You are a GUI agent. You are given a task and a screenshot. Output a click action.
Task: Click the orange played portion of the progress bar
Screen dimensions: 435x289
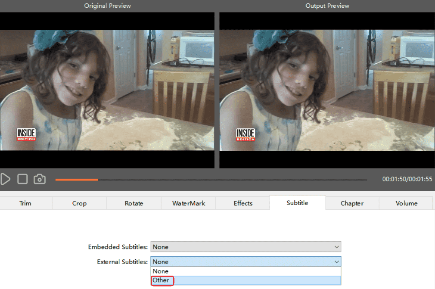coord(77,180)
